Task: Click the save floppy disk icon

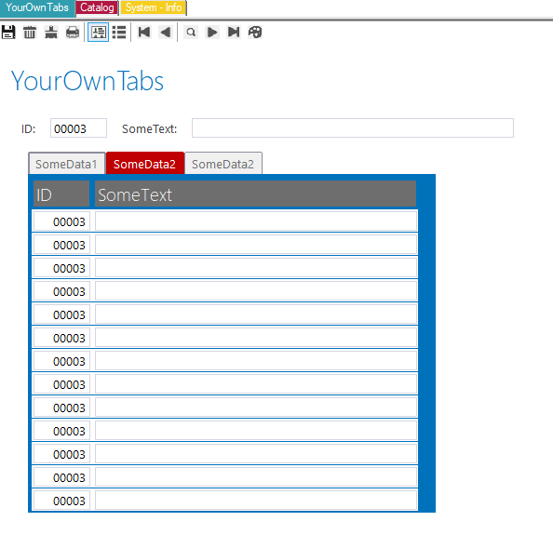Action: click(8, 32)
